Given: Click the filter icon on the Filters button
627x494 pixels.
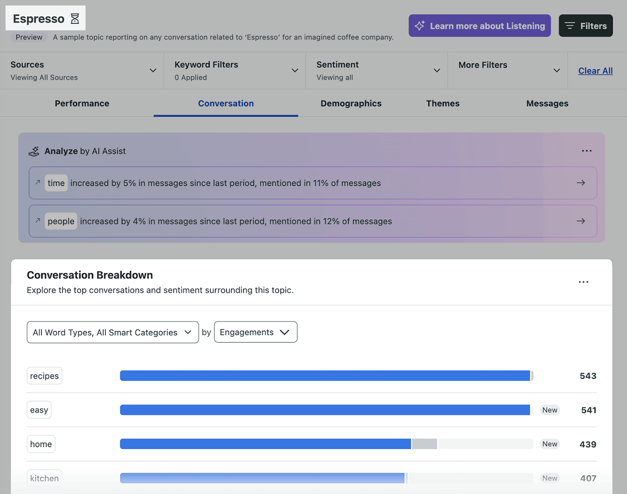Looking at the screenshot, I should (x=570, y=25).
